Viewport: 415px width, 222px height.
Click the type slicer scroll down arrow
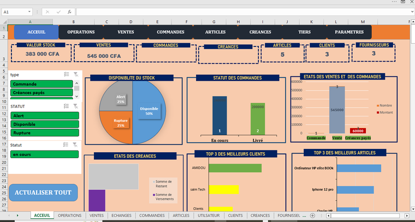(76, 97)
